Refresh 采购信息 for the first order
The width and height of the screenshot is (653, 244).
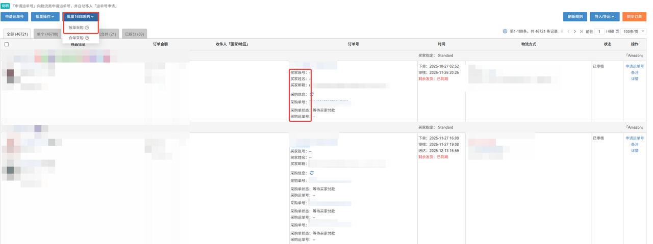(x=312, y=94)
